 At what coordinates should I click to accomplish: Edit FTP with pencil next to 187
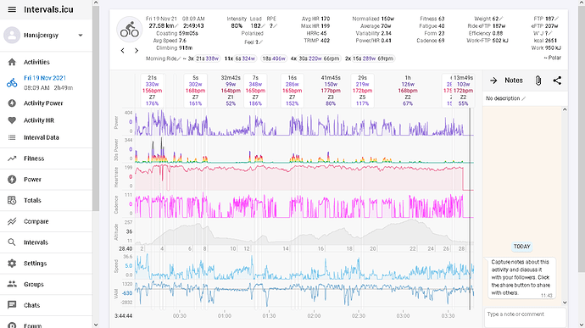pos(557,19)
